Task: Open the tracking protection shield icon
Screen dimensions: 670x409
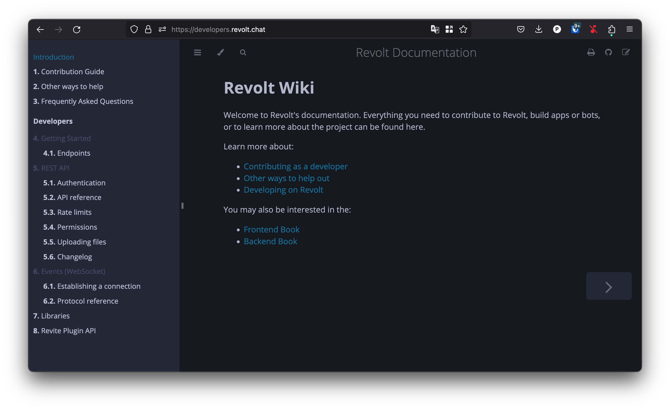Action: coord(134,29)
